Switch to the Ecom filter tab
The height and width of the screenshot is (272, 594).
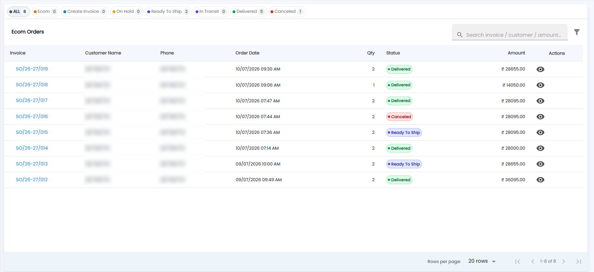(x=45, y=12)
